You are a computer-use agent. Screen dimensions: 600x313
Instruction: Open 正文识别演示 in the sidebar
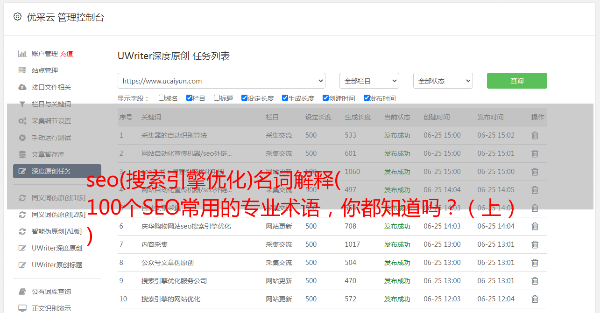click(x=51, y=308)
